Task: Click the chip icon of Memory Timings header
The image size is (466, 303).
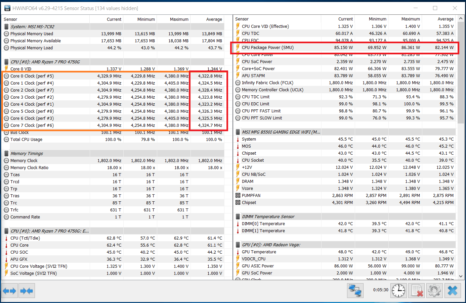Action: (x=6, y=153)
